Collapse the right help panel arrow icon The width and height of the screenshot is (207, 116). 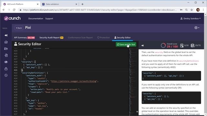142,45
